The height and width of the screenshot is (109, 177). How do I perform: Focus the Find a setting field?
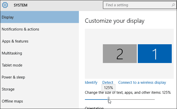[x=140, y=5]
